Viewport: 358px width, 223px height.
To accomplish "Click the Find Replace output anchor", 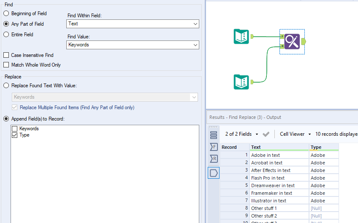I will coord(304,41).
